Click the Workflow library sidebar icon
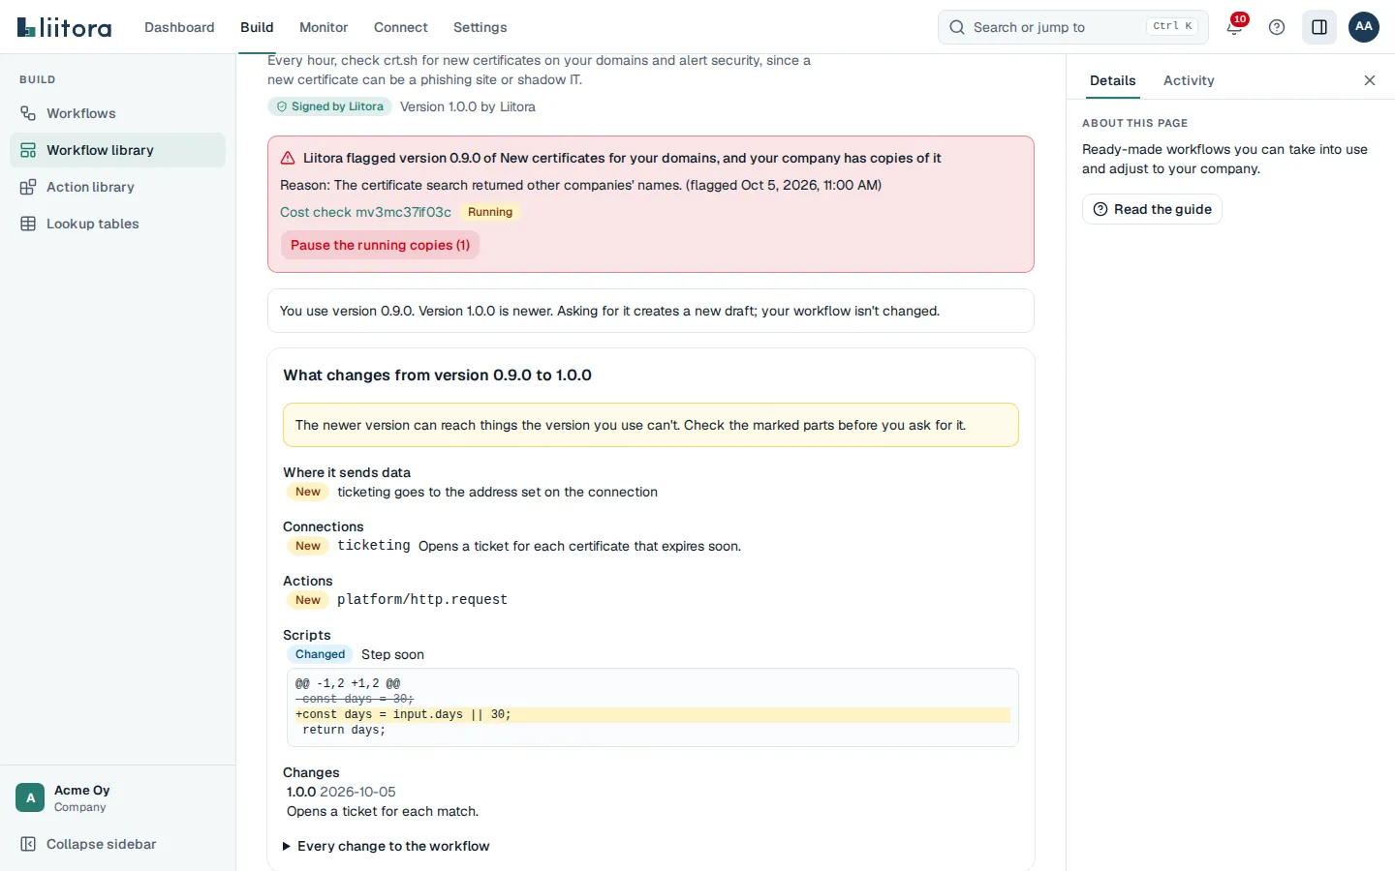 pos(28,150)
